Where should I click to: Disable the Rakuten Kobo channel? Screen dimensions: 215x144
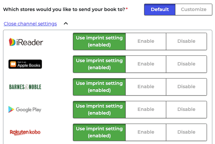click(x=186, y=132)
